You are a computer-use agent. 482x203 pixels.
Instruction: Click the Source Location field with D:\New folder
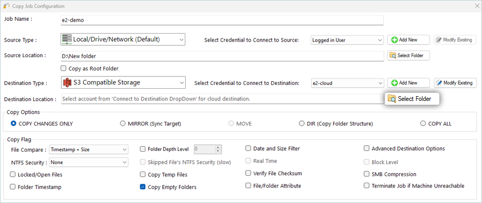[222, 56]
